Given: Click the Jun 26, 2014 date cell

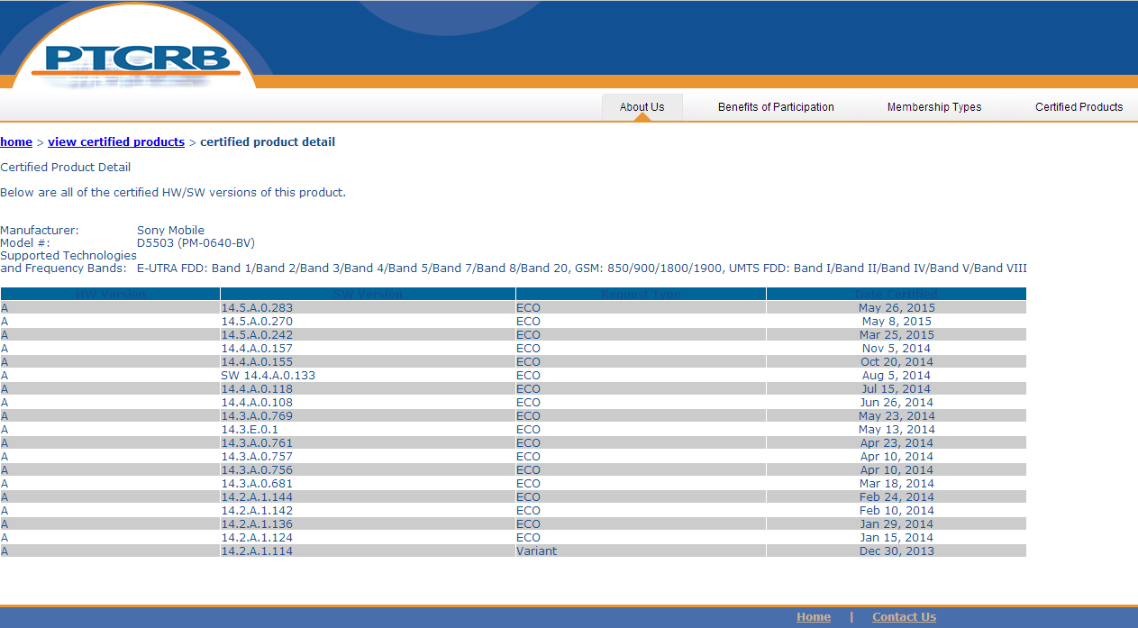Looking at the screenshot, I should click(x=897, y=403).
